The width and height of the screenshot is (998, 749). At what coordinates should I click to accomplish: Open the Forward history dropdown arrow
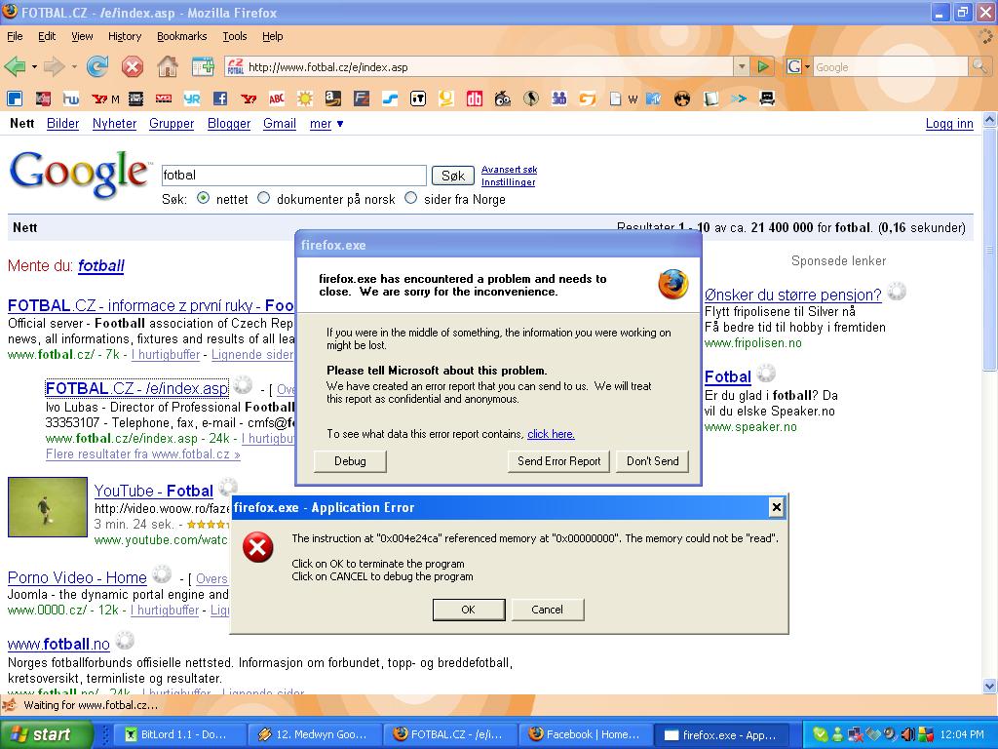74,66
